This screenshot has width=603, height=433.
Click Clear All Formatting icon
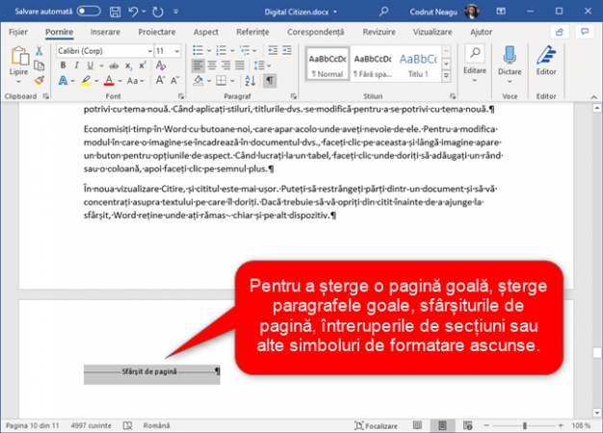click(161, 65)
